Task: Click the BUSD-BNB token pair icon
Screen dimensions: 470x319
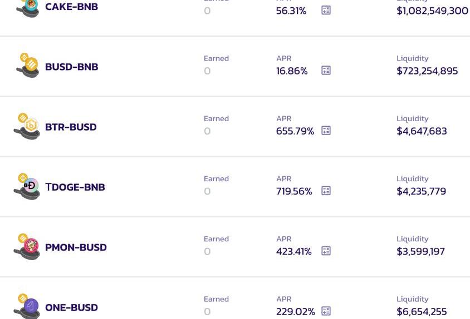Action: coord(27,66)
